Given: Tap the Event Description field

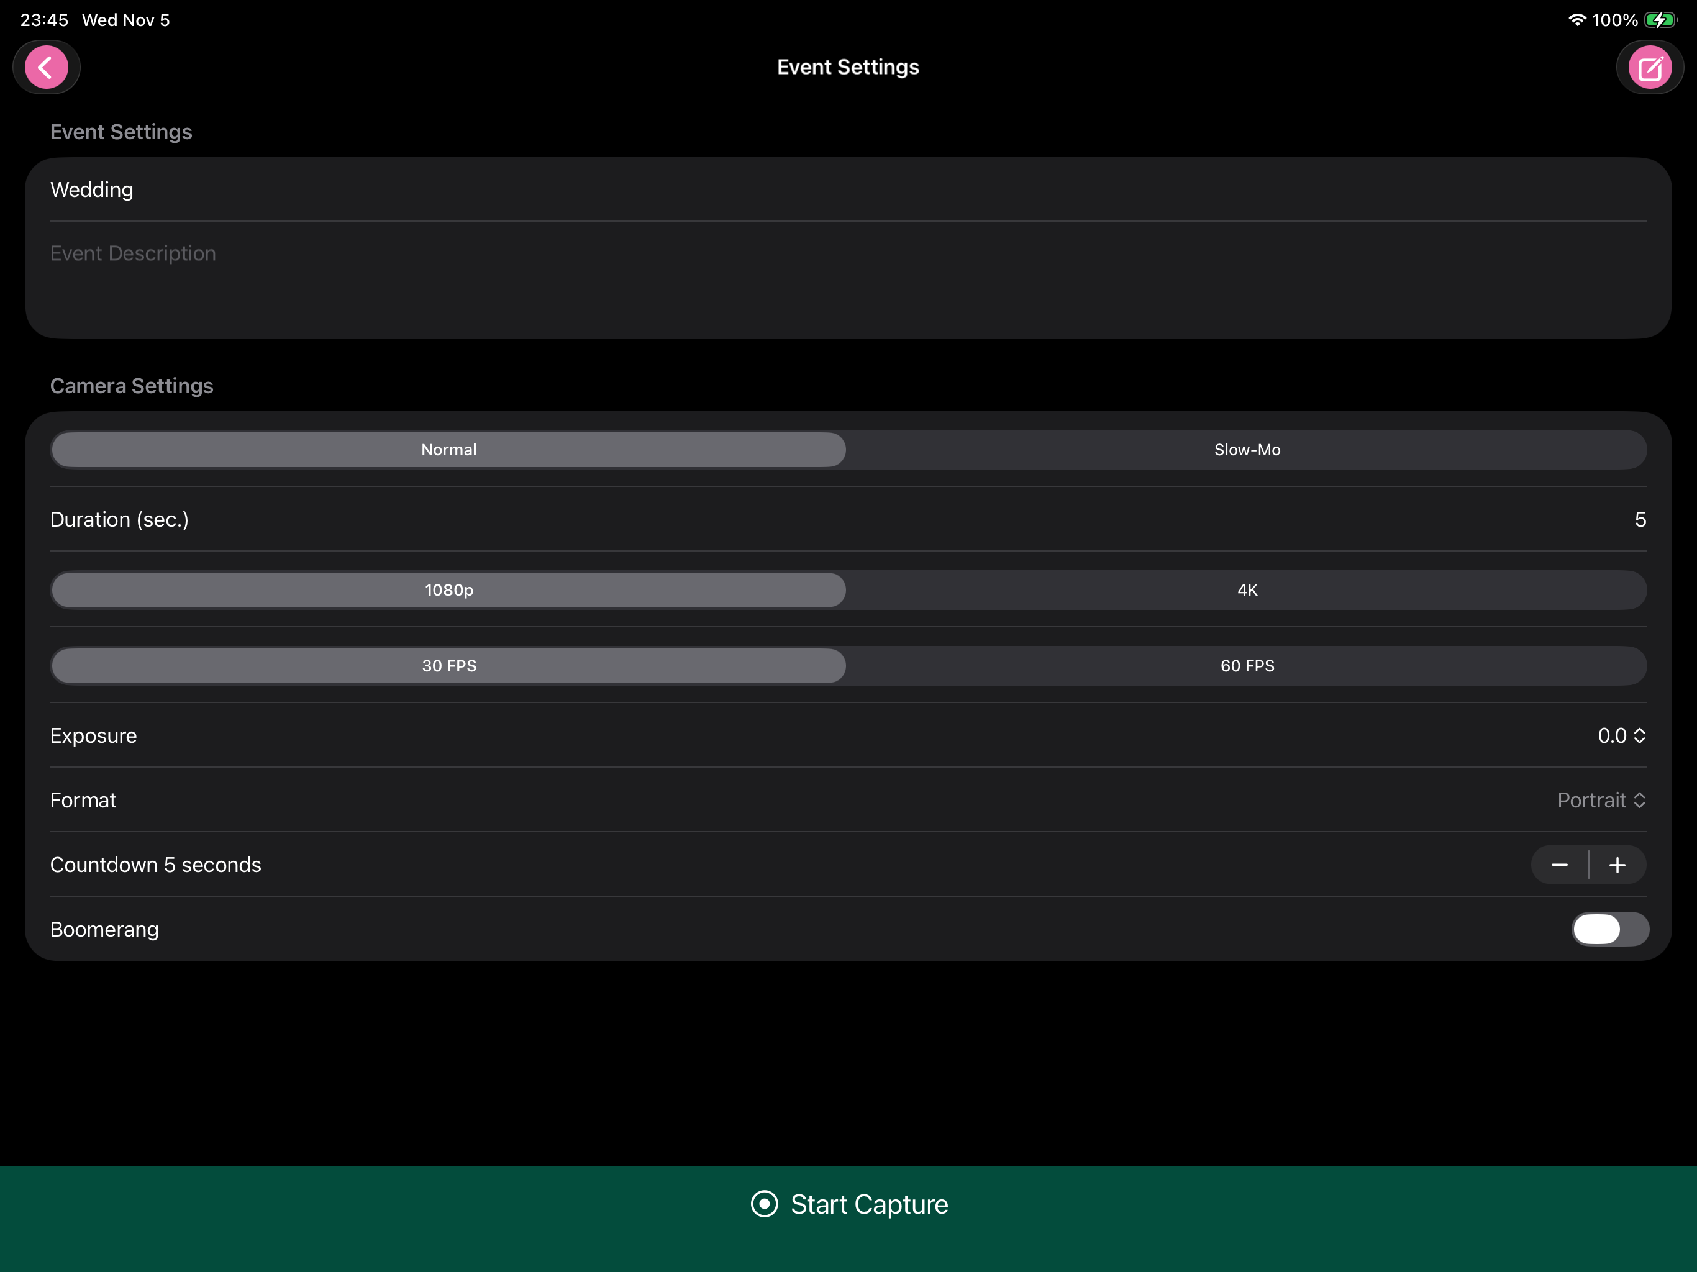Looking at the screenshot, I should 848,280.
